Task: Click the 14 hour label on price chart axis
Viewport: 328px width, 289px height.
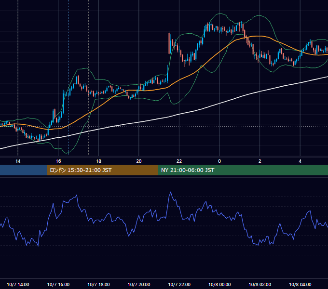Action: pos(18,161)
